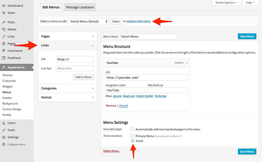The image size is (262, 162).
Task: Click the create a new menu link
Action: pyautogui.click(x=138, y=21)
